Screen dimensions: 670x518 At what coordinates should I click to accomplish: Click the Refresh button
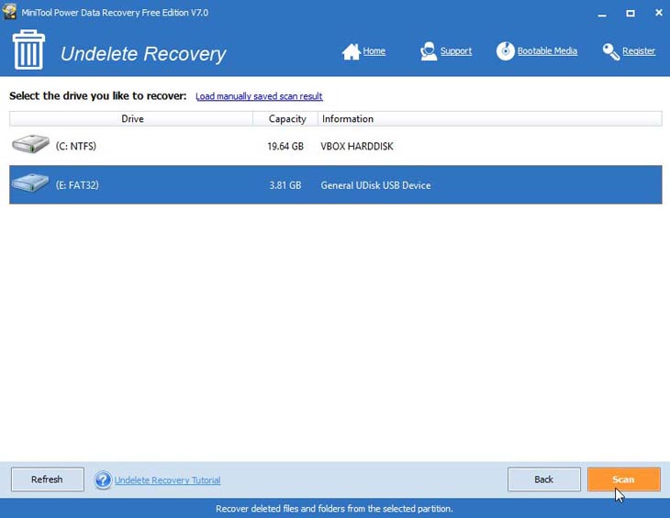[48, 479]
